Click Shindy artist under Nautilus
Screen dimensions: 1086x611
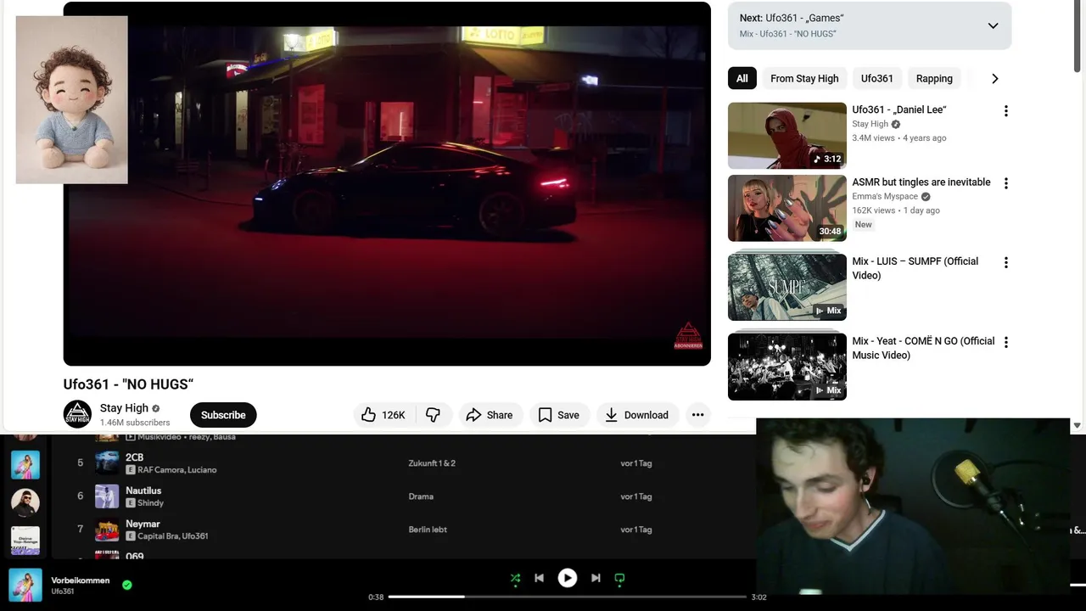[x=150, y=503]
